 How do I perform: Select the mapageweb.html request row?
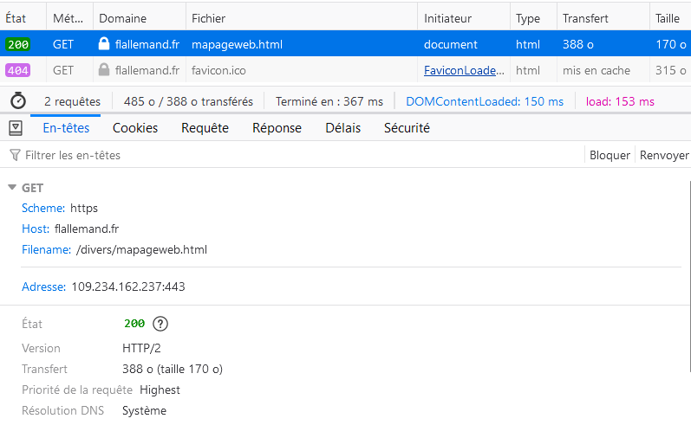(x=347, y=44)
